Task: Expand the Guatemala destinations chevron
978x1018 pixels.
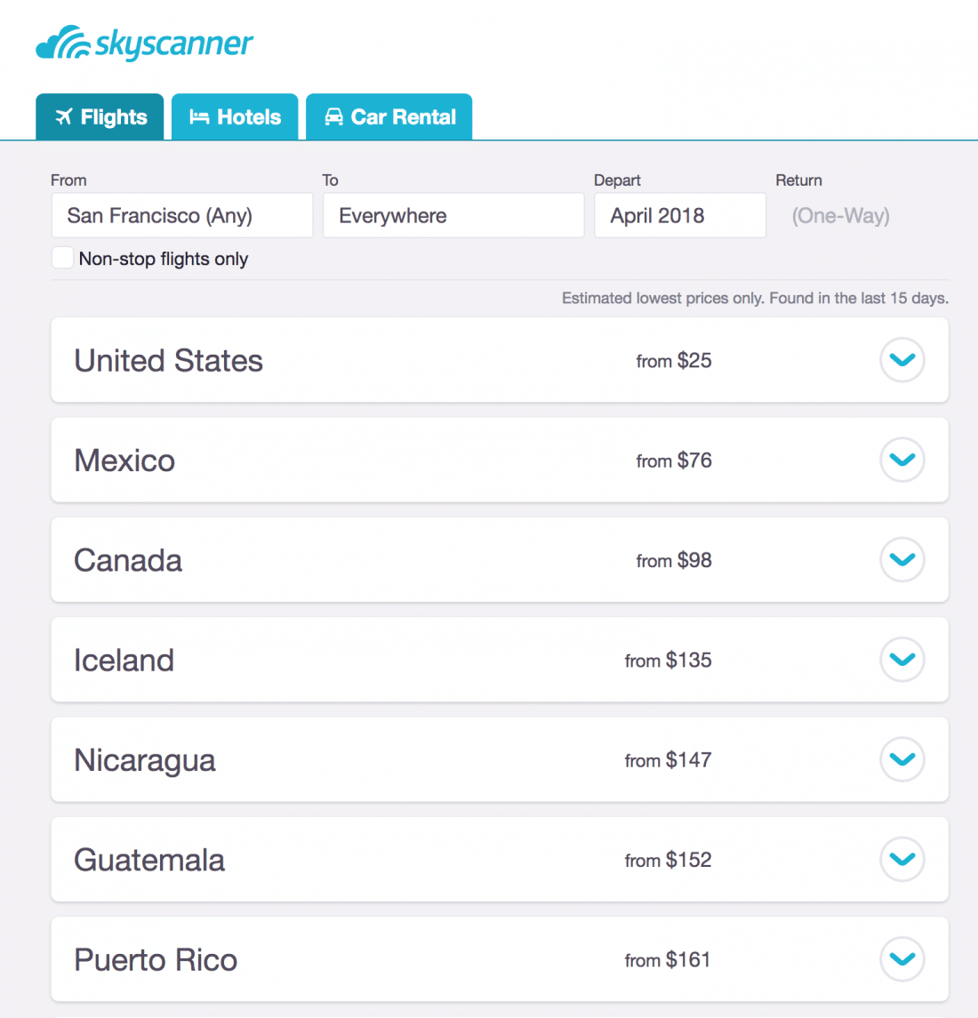Action: pos(902,860)
